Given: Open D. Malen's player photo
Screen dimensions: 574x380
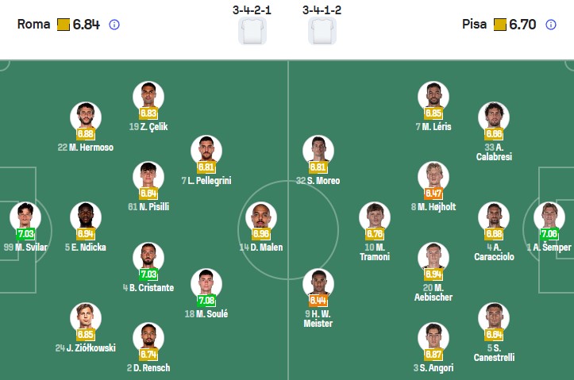Looking at the screenshot, I should coord(260,217).
